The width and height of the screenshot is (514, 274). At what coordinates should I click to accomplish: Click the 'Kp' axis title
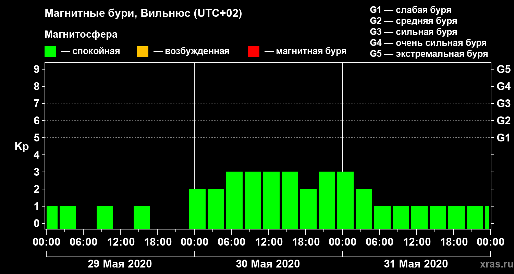click(22, 147)
